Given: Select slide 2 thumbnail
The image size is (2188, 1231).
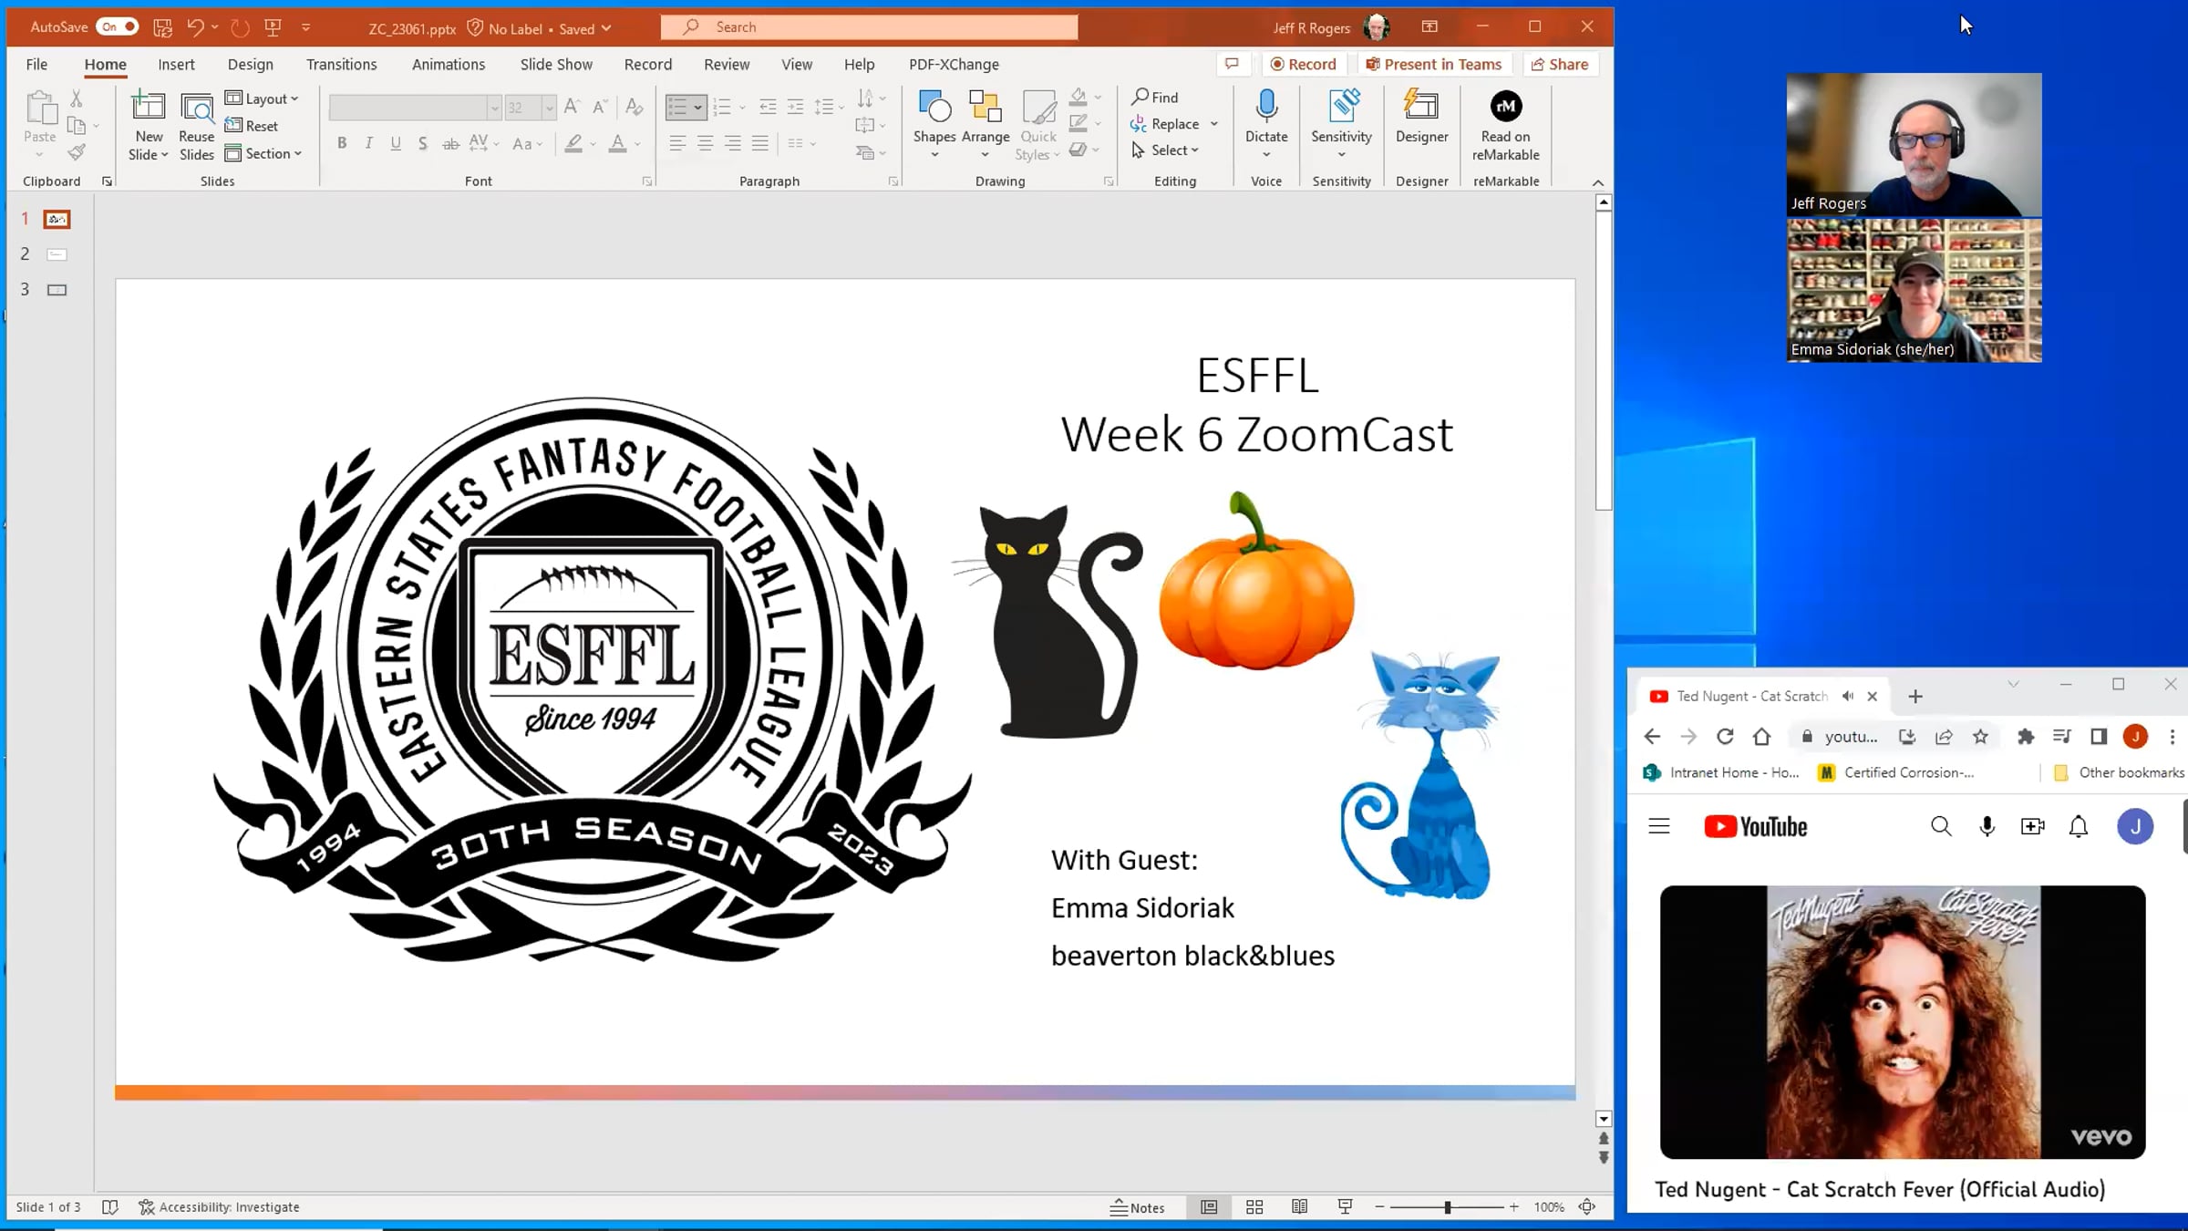Looking at the screenshot, I should 57,254.
